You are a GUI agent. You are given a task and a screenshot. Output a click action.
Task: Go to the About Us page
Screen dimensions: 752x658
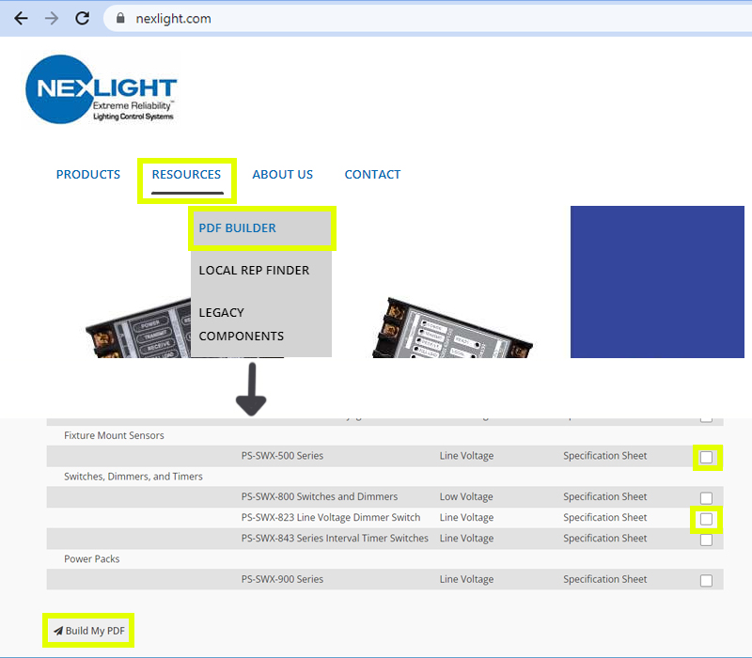282,175
